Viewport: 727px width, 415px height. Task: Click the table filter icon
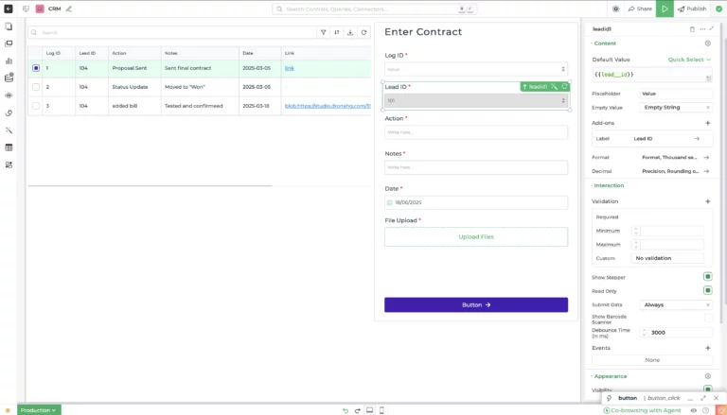324,32
